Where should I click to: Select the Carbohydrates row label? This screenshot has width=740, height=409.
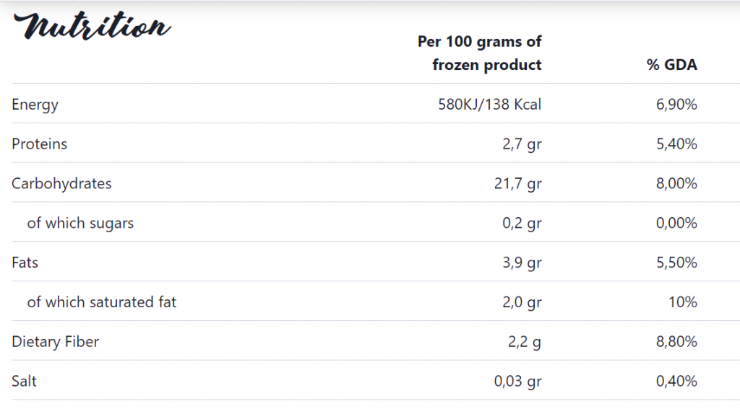pos(61,183)
